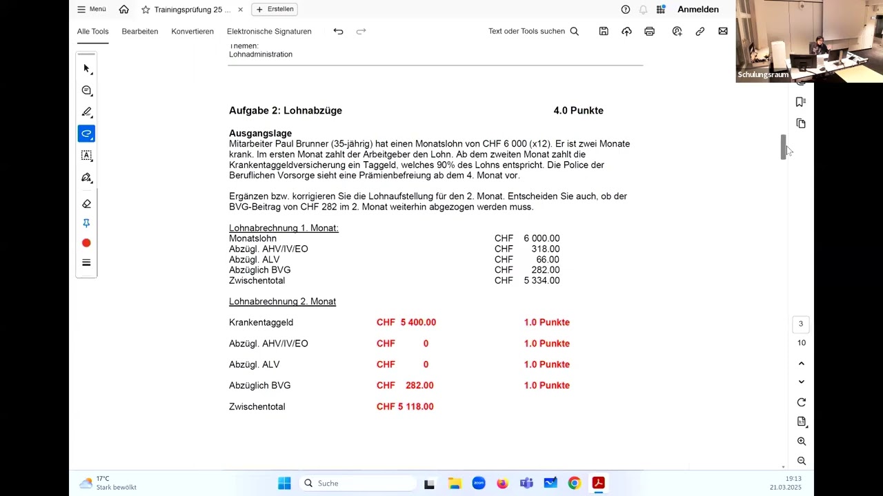Open the weather widget showing 17°C
The image size is (883, 496).
tap(108, 483)
